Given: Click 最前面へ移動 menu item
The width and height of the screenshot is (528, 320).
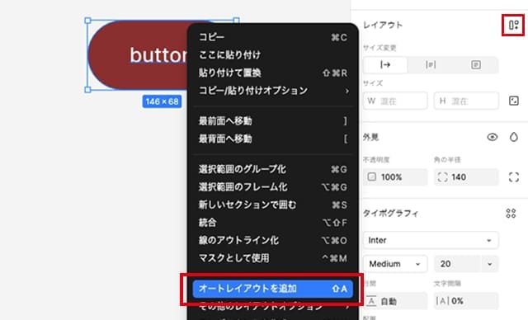Looking at the screenshot, I should pos(273,121).
